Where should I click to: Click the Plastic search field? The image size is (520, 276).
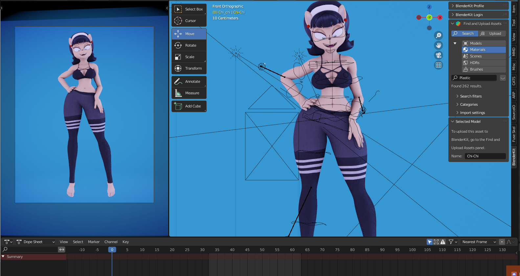[x=474, y=78]
